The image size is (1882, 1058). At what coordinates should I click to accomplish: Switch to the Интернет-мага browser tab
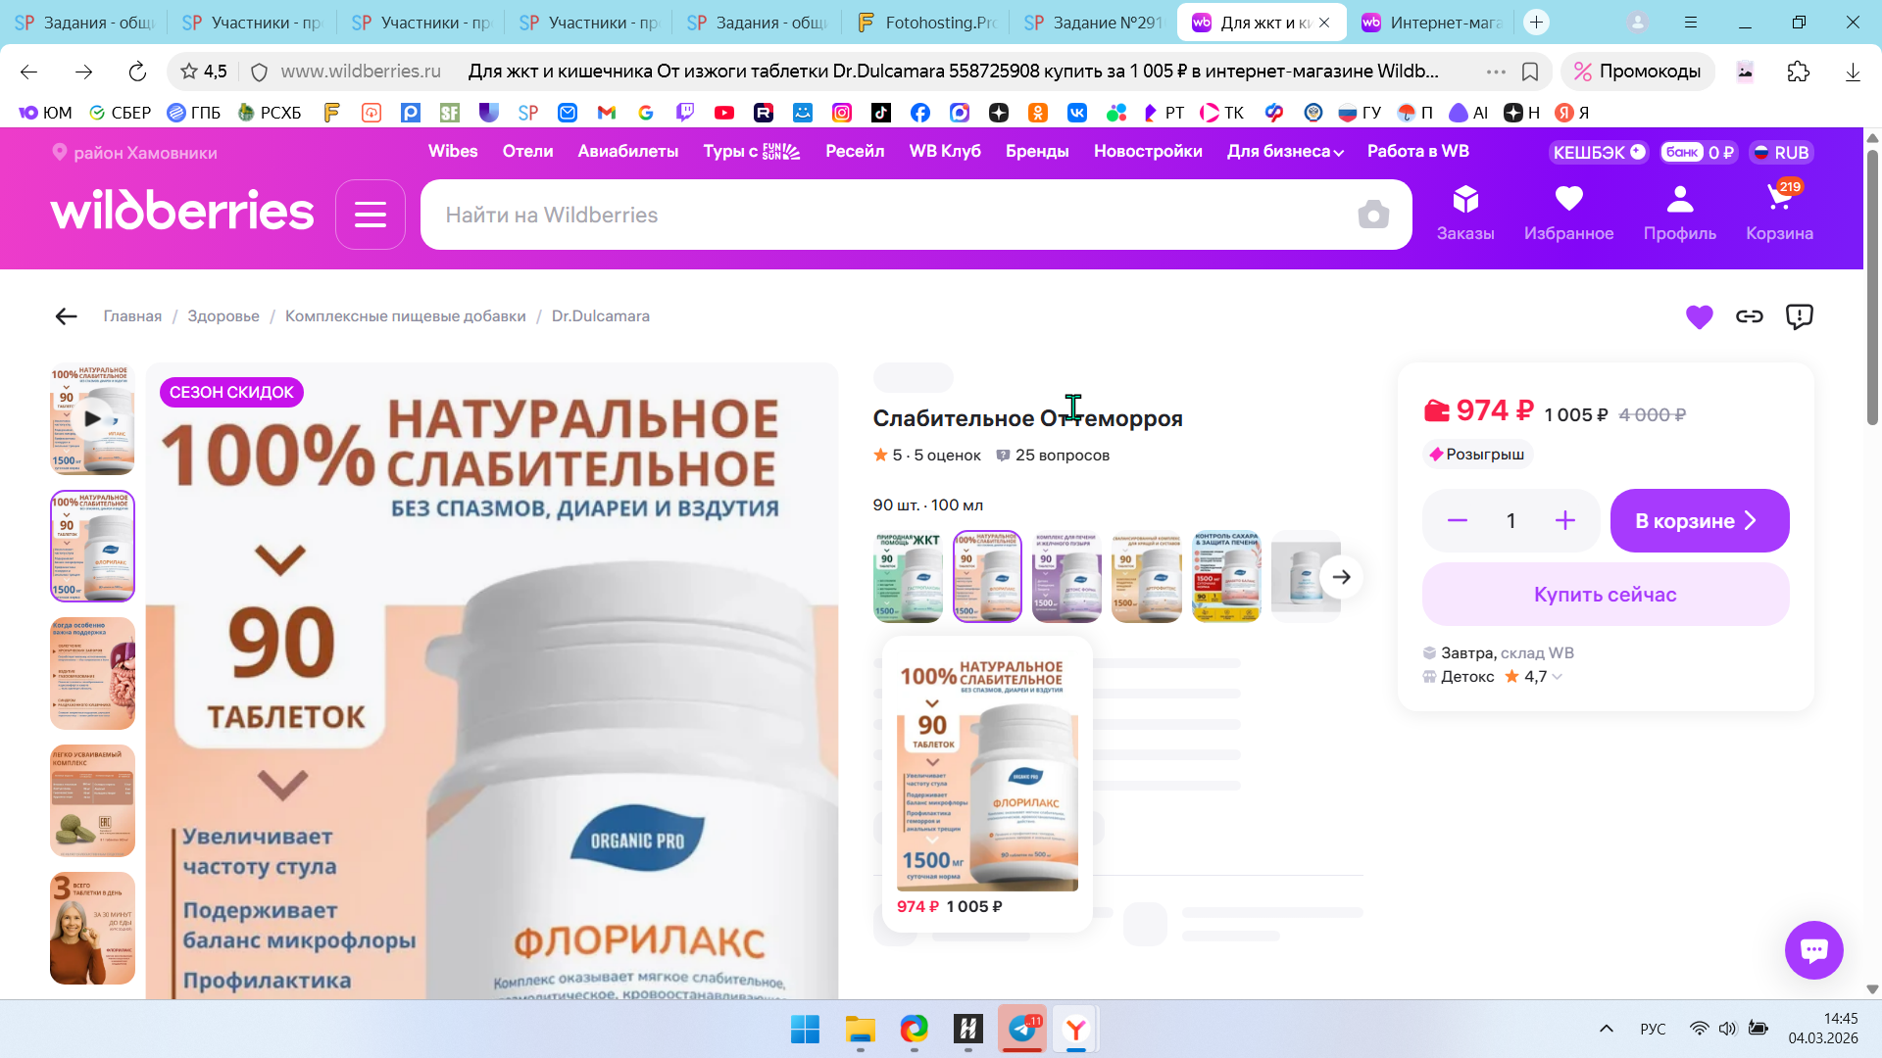(1434, 23)
